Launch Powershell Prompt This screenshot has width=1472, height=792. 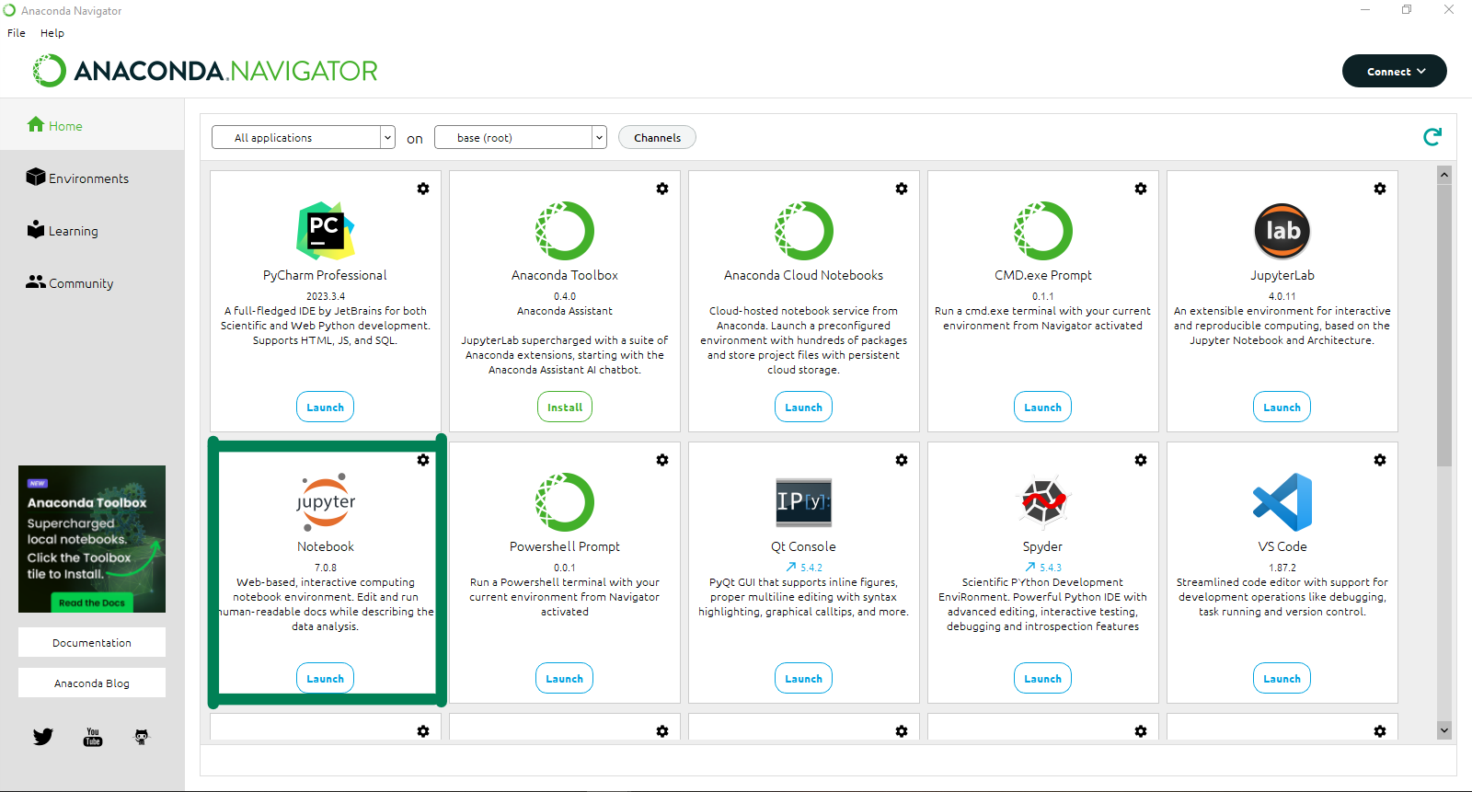(565, 678)
